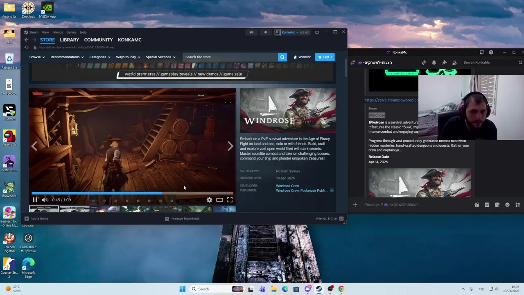This screenshot has height=295, width=524.
Task: Expand the Recommendations dropdown
Action: pyautogui.click(x=67, y=57)
